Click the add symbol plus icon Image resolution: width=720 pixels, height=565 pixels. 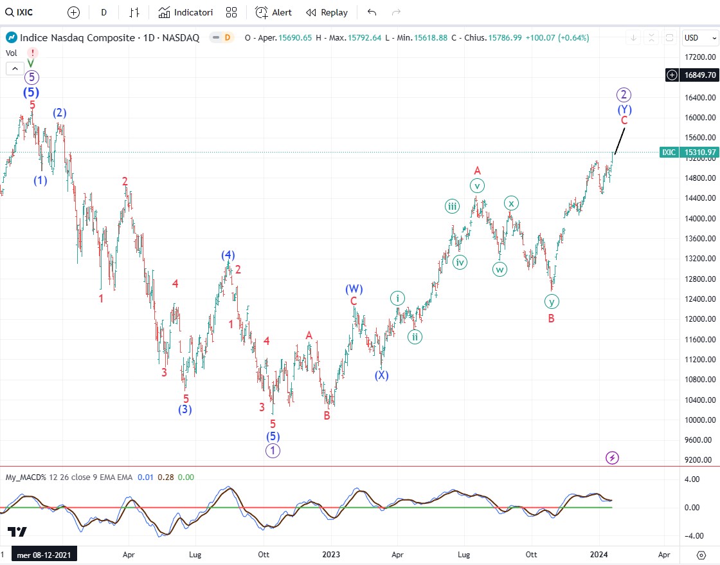click(73, 12)
